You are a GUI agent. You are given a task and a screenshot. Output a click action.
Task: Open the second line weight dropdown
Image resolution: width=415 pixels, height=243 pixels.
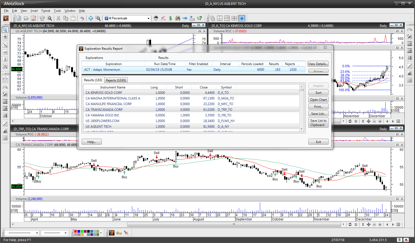pyautogui.click(x=65, y=233)
